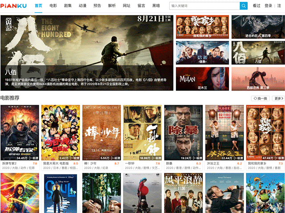Open the 一秒钟 movie poster

[x=142, y=133]
